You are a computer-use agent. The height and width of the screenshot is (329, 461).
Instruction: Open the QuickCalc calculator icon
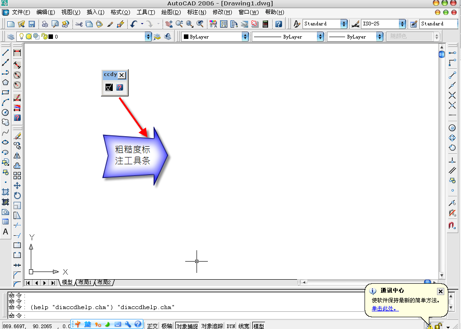click(x=265, y=24)
